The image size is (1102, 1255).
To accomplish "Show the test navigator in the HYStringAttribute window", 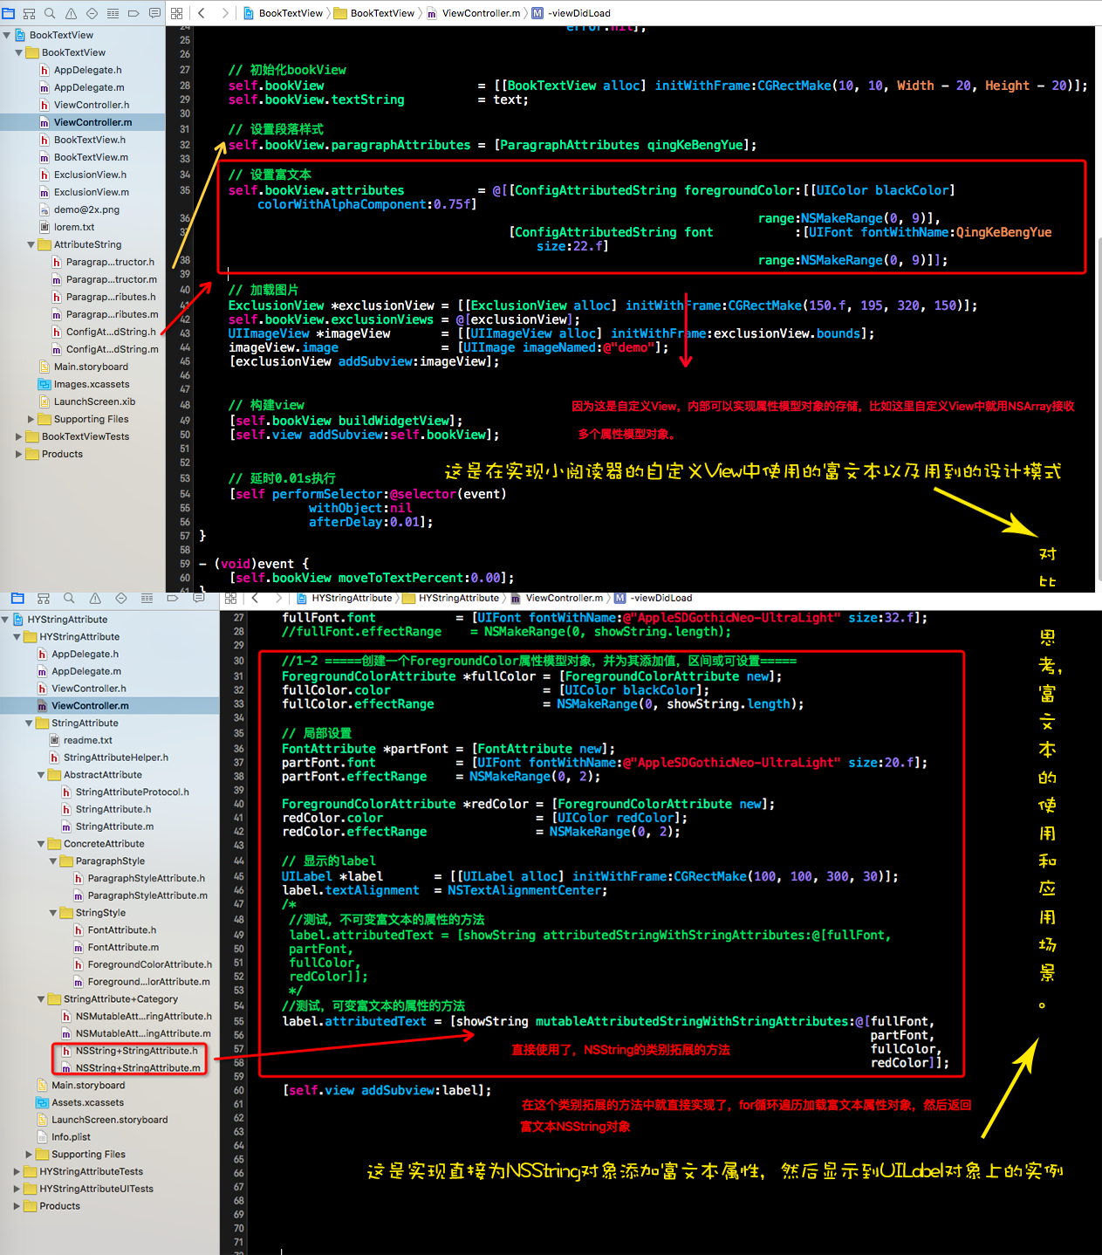I will pos(121,599).
